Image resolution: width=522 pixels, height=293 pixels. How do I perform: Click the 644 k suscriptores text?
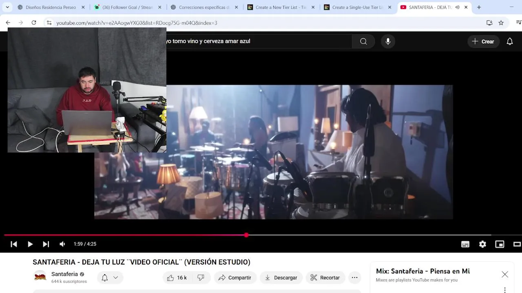click(69, 281)
